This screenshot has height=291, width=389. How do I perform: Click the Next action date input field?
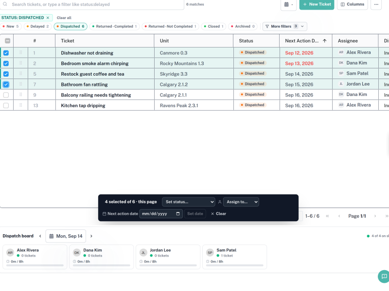161,214
